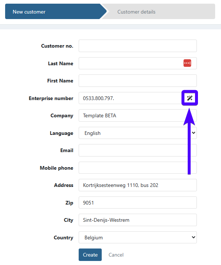Click into the Last Name text field
Image resolution: width=221 pixels, height=265 pixels.
(x=130, y=63)
